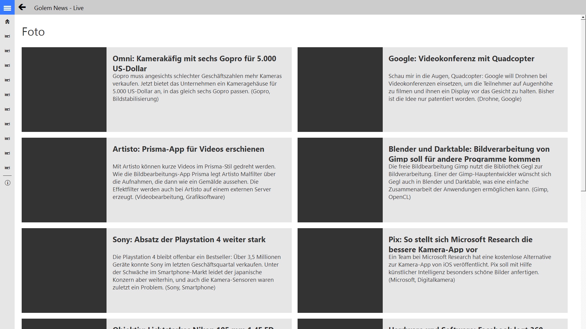586x329 pixels.
Task: Click the back arrow button
Action: click(22, 7)
